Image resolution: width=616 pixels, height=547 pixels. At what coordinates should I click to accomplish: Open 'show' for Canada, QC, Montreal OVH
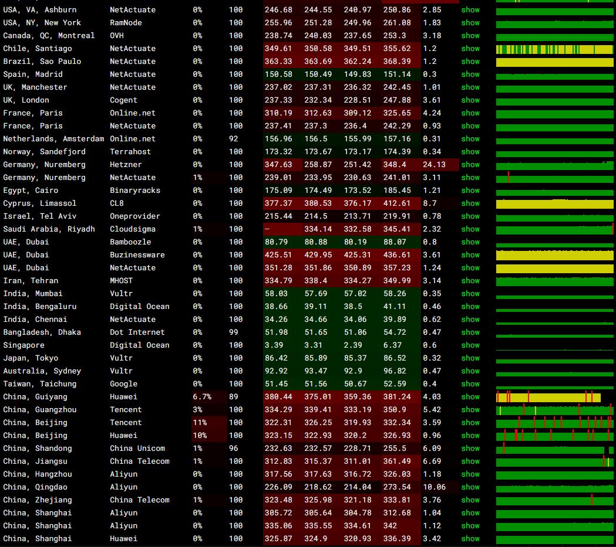click(x=470, y=36)
